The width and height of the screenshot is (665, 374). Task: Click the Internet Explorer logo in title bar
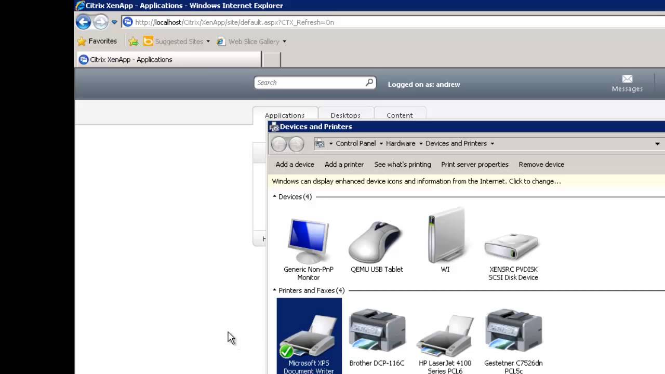pos(80,6)
